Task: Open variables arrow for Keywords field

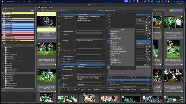Action: 104,40
